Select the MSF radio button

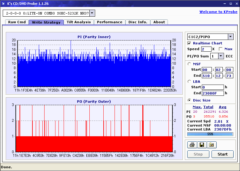[189, 64]
